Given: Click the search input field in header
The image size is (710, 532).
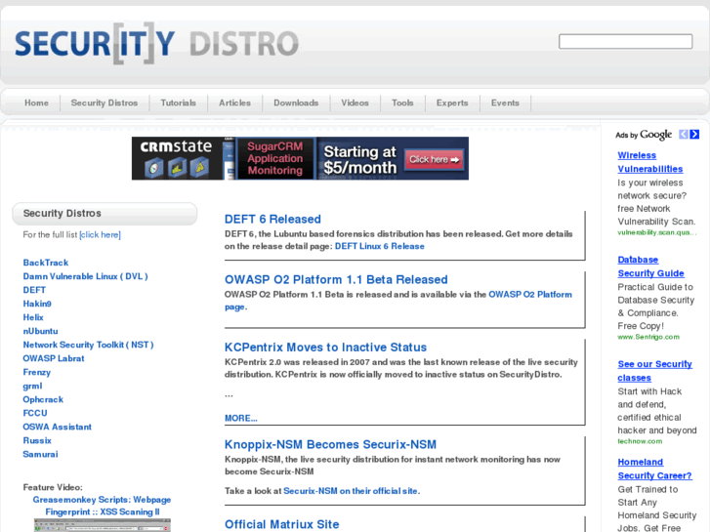Looking at the screenshot, I should click(625, 41).
